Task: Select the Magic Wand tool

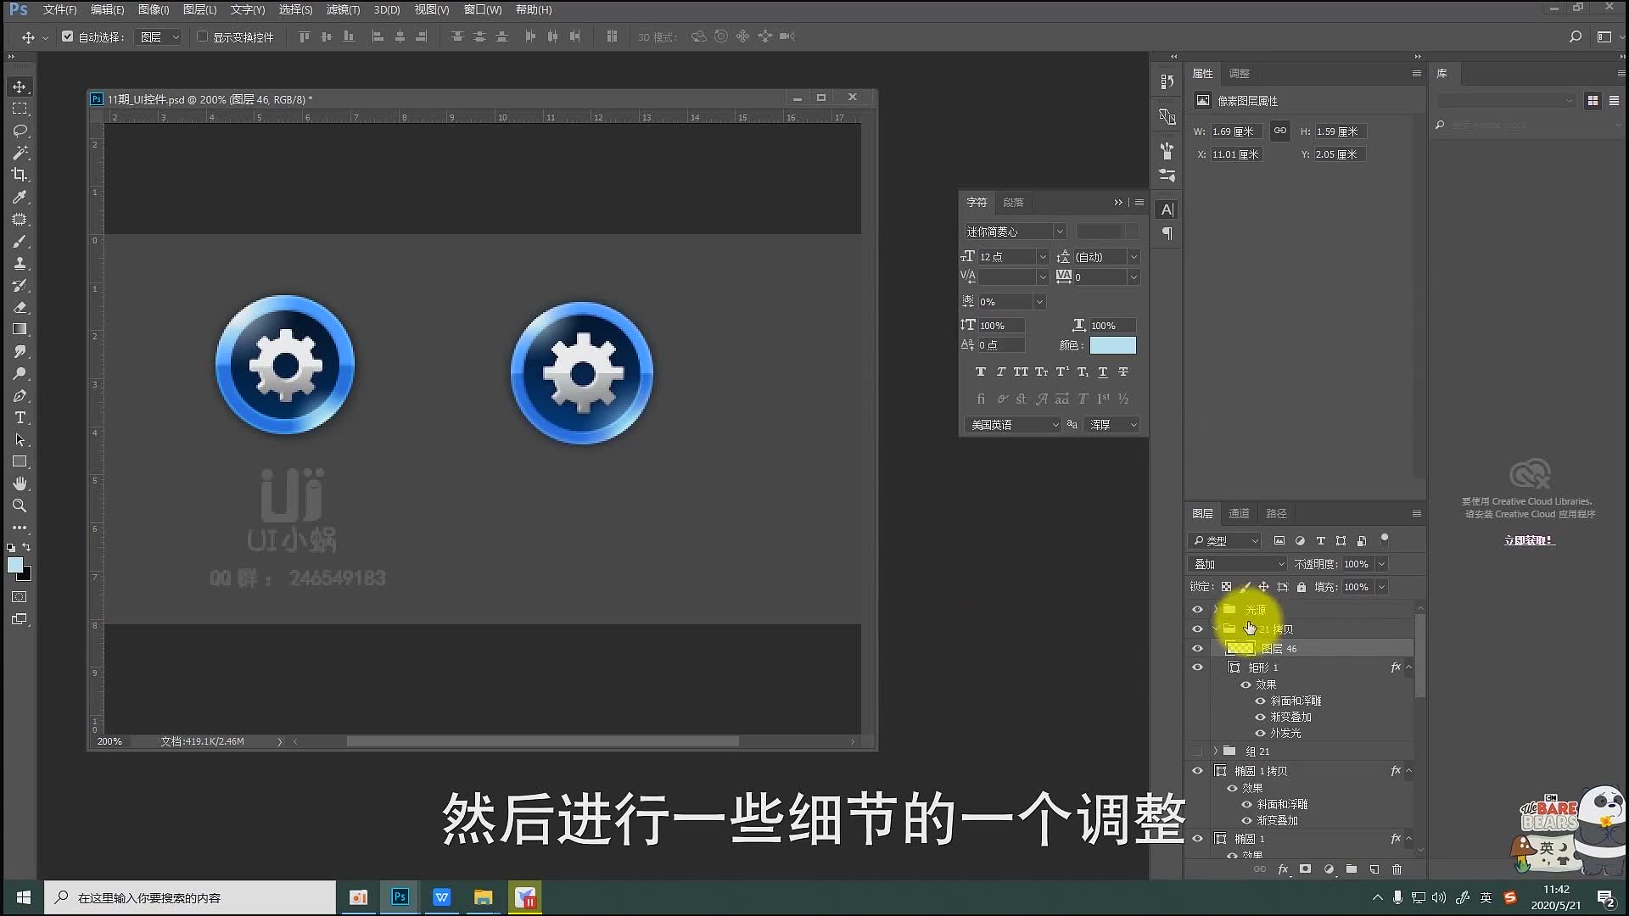Action: coord(20,153)
